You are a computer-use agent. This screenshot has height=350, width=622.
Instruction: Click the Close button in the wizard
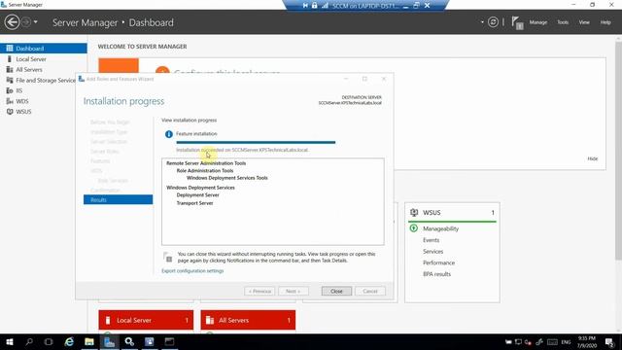(336, 291)
